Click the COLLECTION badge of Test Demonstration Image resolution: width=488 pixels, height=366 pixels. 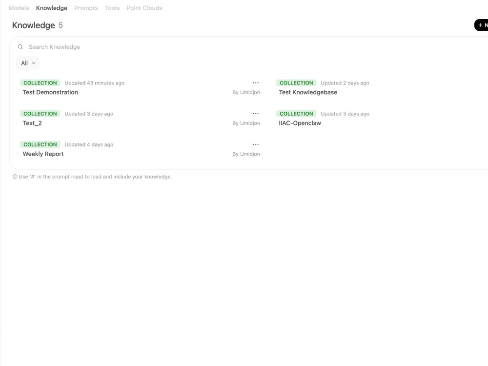tap(40, 83)
